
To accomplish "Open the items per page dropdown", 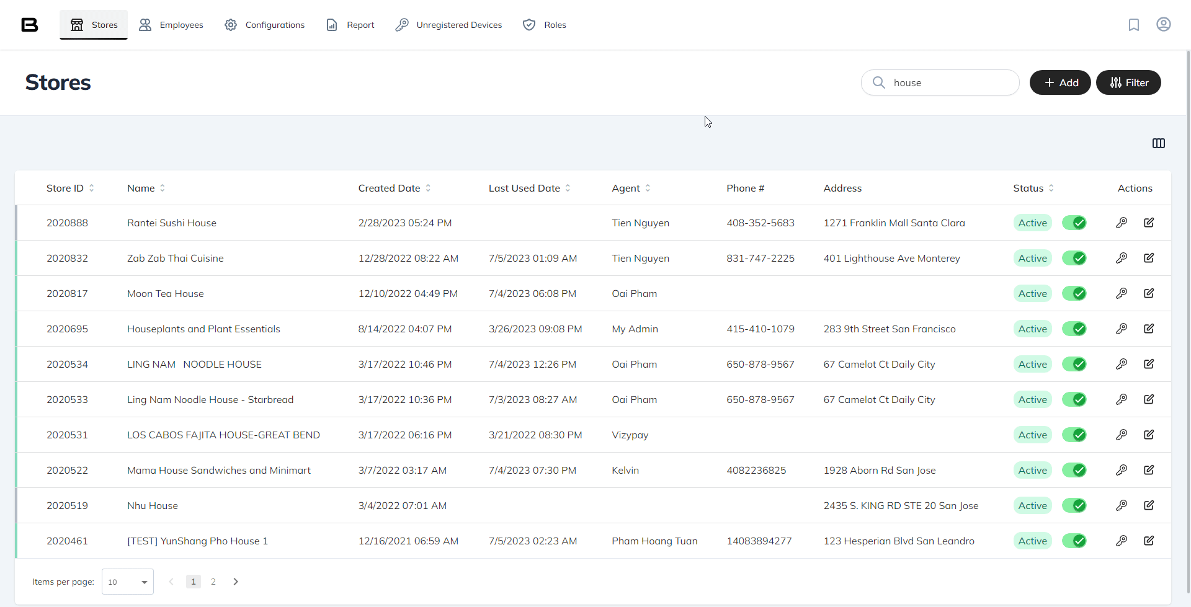I will [x=128, y=582].
